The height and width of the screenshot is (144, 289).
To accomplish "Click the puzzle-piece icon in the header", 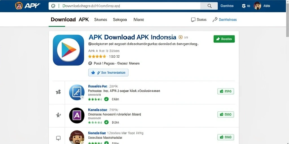I will [x=244, y=6].
